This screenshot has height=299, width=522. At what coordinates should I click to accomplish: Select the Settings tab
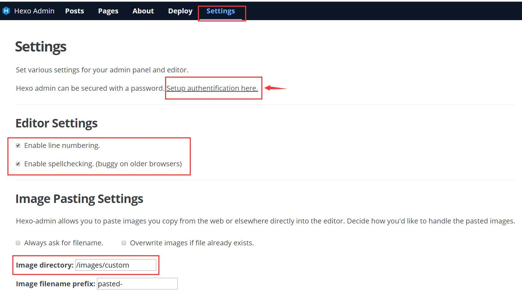[220, 11]
